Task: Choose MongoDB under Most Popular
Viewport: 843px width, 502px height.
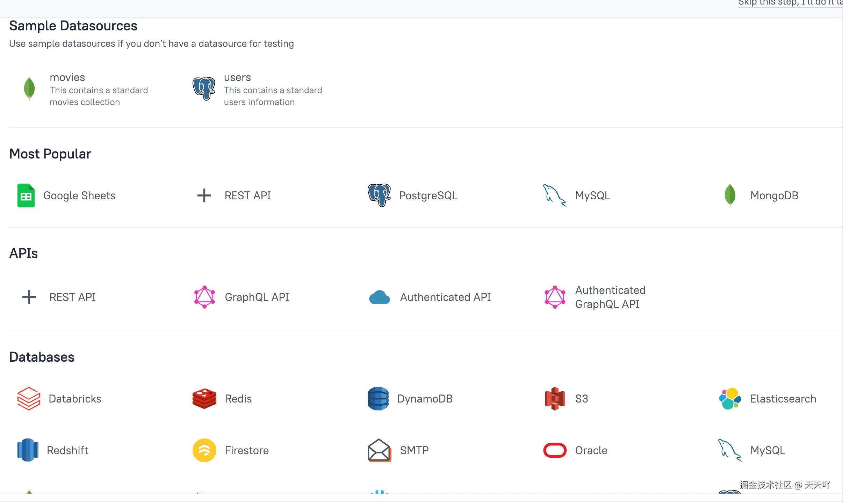Action: (x=774, y=195)
